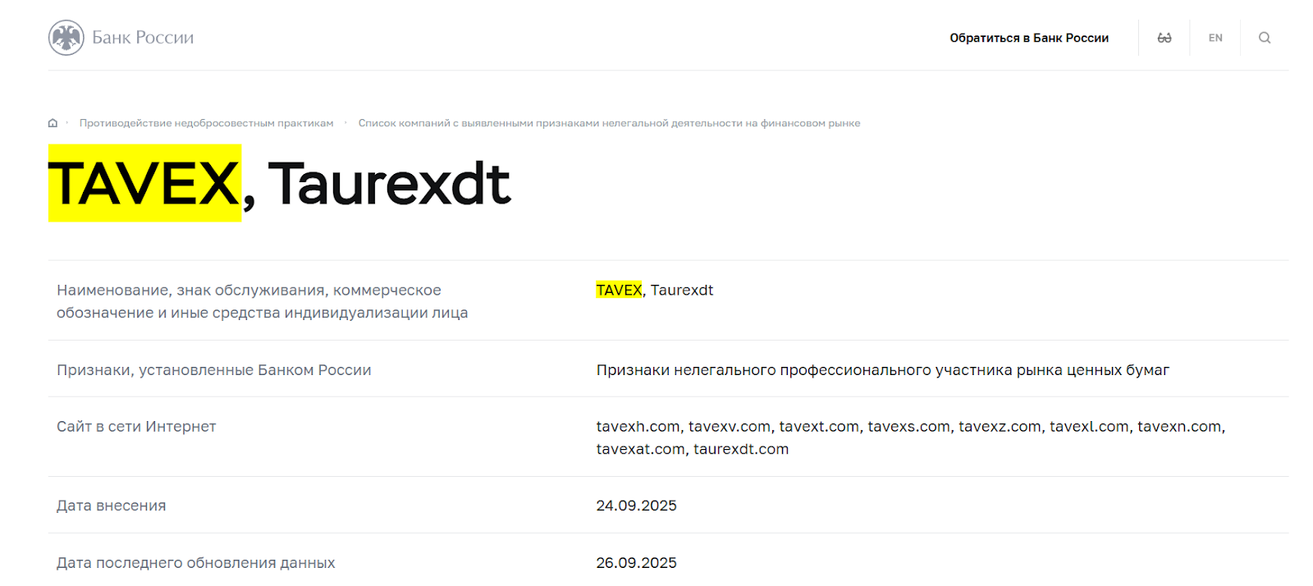Click the 'Признаки нелегального профессионального участника' value
This screenshot has width=1313, height=586.
click(x=882, y=370)
